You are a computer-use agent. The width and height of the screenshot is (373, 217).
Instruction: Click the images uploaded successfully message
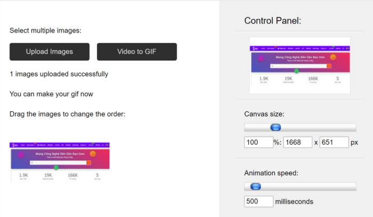click(59, 74)
